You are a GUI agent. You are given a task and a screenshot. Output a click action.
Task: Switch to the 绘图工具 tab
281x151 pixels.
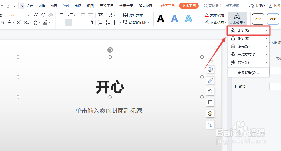pyautogui.click(x=168, y=6)
